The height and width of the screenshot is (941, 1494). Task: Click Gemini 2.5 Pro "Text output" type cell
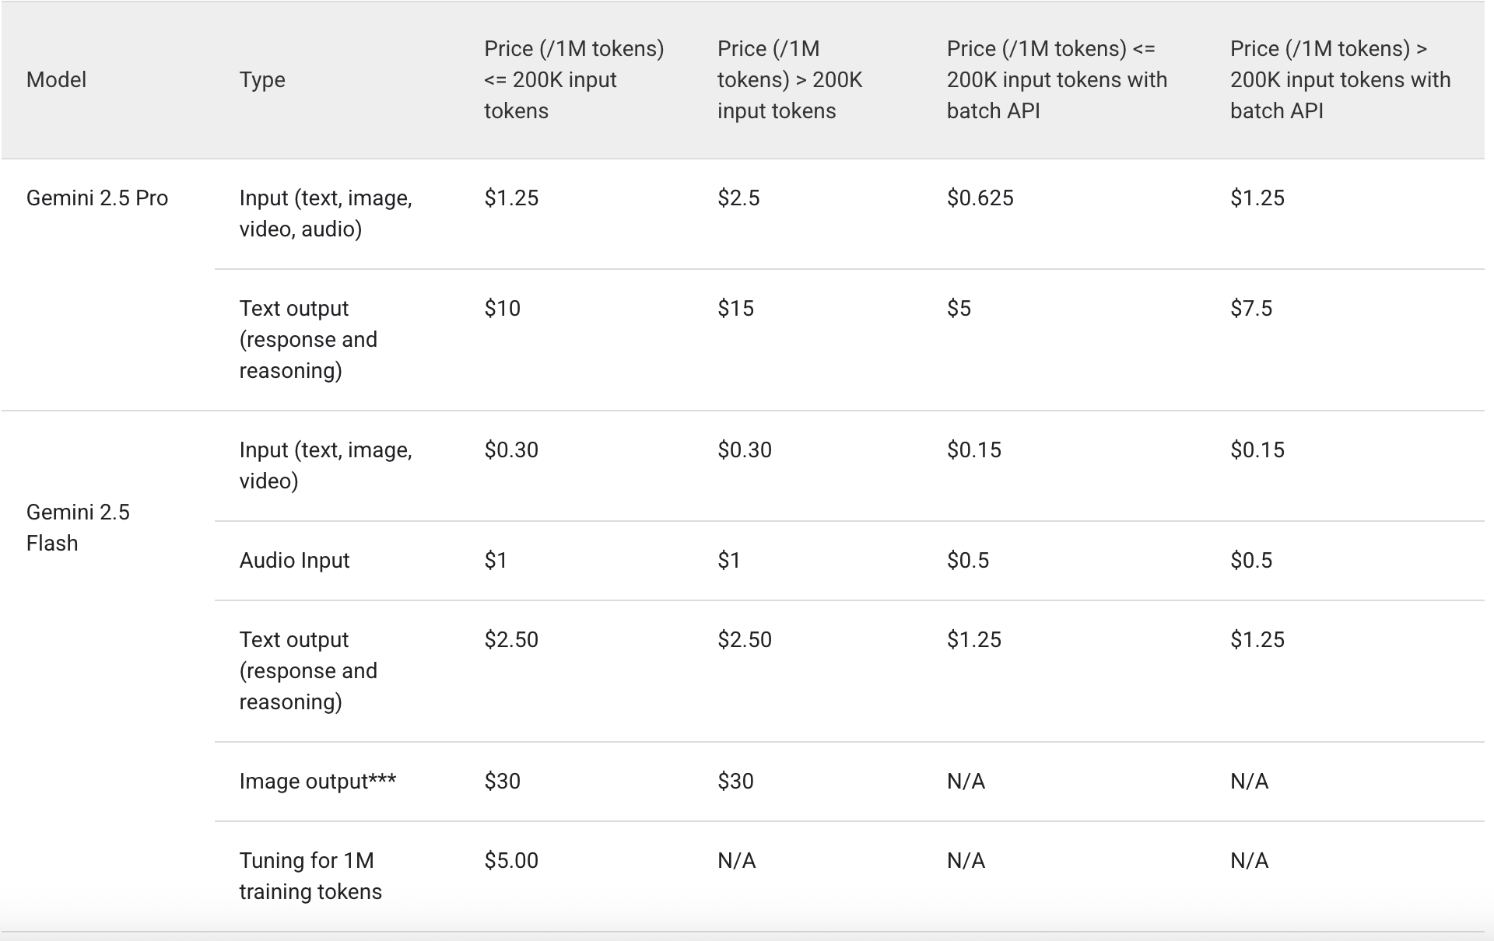pyautogui.click(x=308, y=340)
